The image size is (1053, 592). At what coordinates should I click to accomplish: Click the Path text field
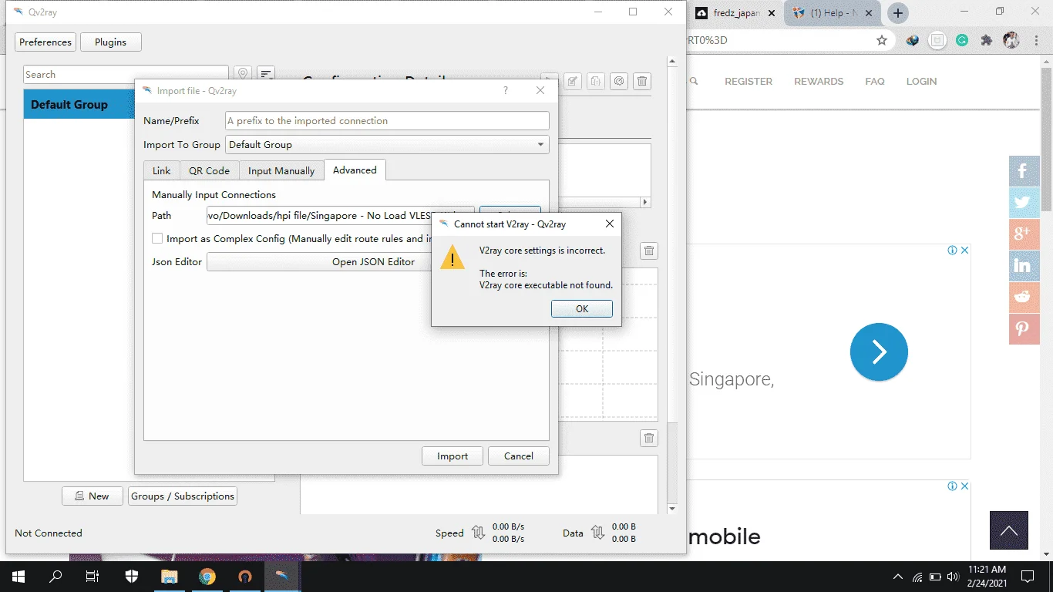point(340,216)
